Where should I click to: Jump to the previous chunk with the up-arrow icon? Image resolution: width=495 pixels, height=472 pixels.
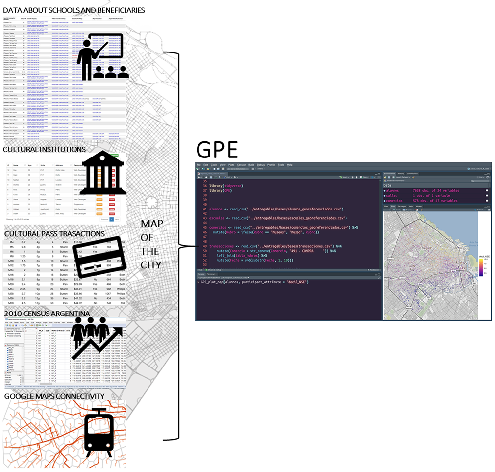353,177
